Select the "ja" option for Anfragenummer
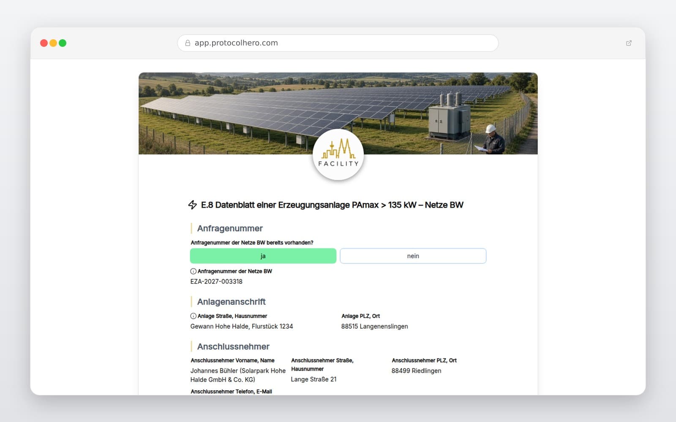This screenshot has width=676, height=422. tap(263, 256)
